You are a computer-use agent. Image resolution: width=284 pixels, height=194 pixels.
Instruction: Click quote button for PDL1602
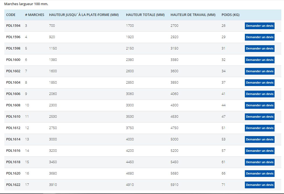click(259, 71)
